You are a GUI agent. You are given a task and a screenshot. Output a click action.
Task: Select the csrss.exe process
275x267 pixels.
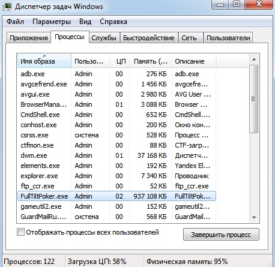point(116,135)
